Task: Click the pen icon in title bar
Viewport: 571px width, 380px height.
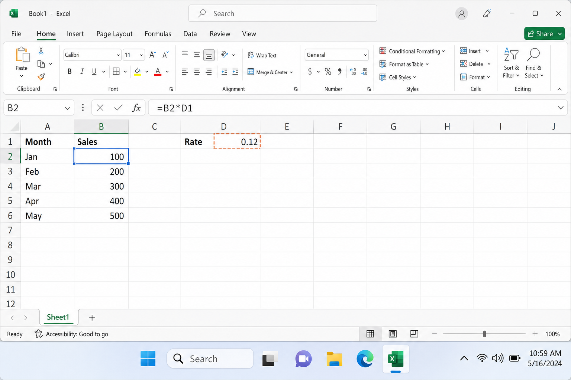Action: click(487, 14)
